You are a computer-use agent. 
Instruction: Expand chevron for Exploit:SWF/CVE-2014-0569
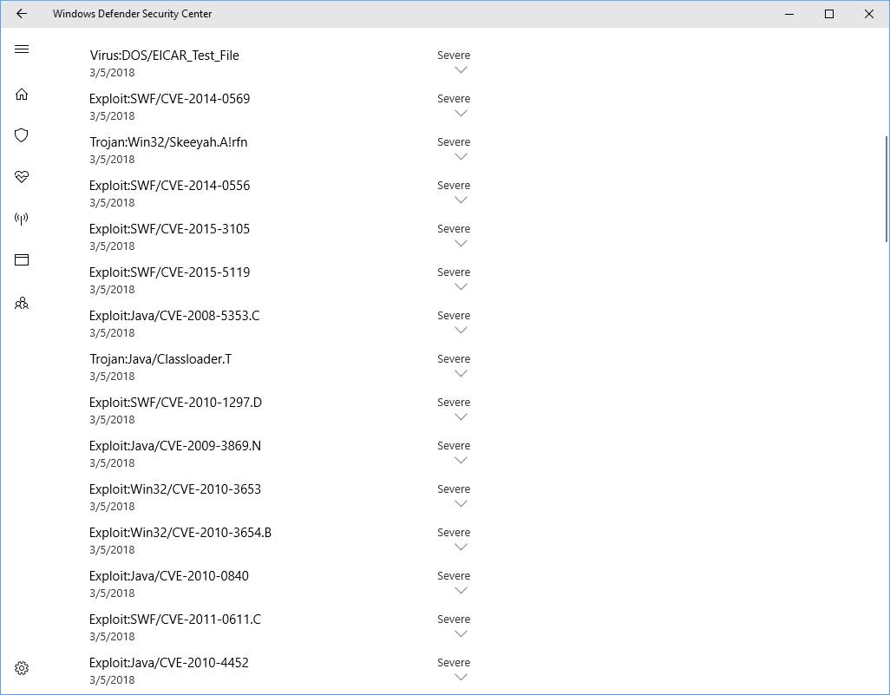[461, 113]
